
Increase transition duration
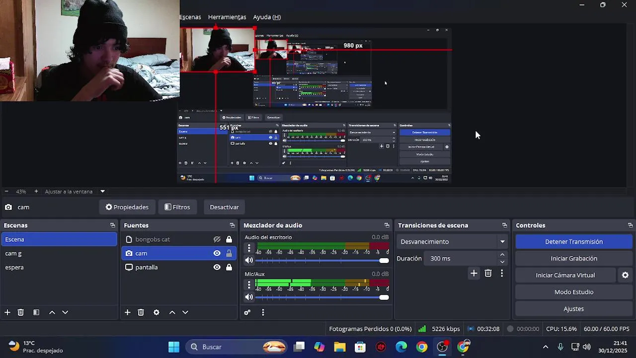(502, 255)
